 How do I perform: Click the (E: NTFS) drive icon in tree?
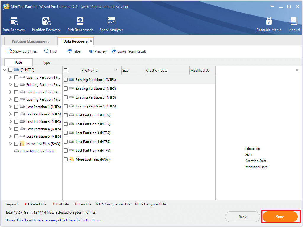tap(17, 70)
